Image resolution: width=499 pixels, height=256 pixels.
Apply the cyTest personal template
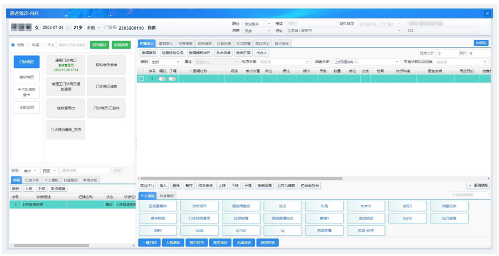point(241,230)
